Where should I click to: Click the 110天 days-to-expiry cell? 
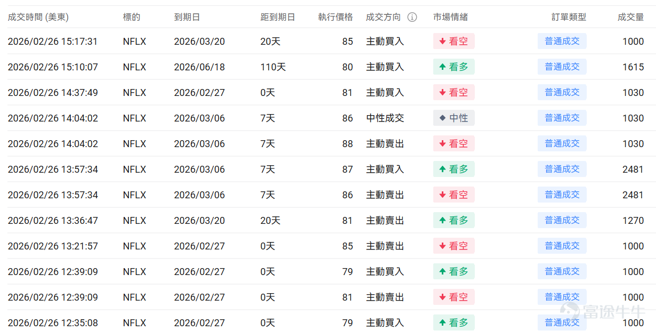coord(273,67)
